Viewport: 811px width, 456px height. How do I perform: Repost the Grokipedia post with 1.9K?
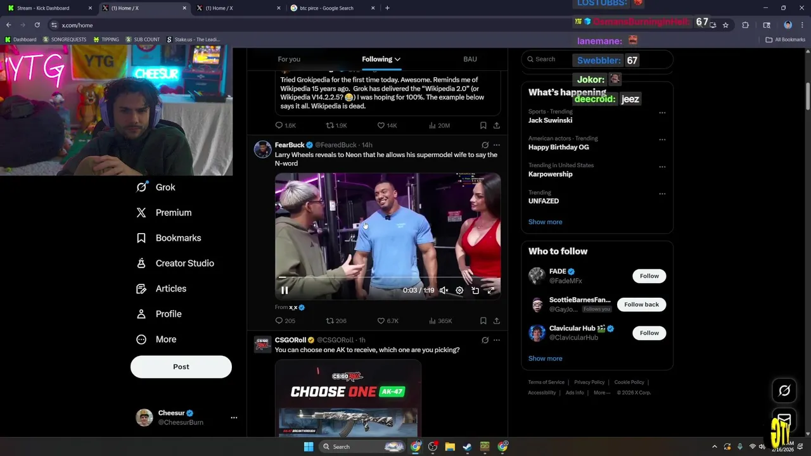pyautogui.click(x=336, y=125)
